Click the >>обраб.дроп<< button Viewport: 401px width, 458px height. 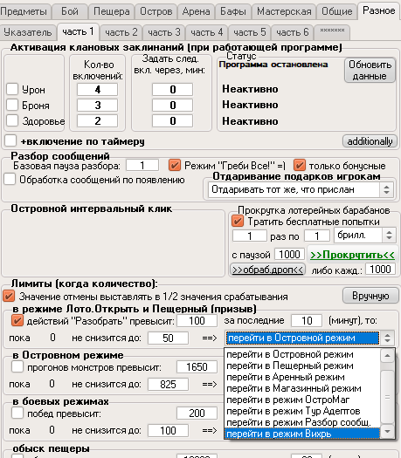pos(267,270)
